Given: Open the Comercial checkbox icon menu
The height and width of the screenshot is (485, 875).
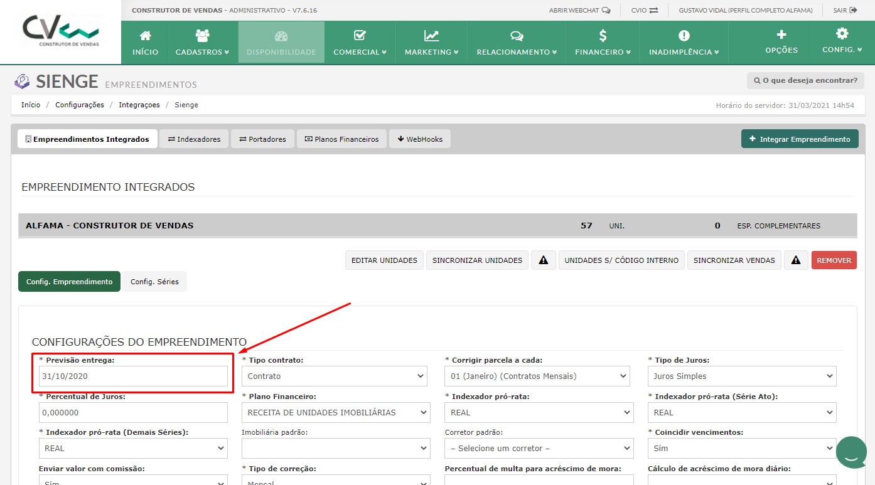Looking at the screenshot, I should pyautogui.click(x=360, y=42).
